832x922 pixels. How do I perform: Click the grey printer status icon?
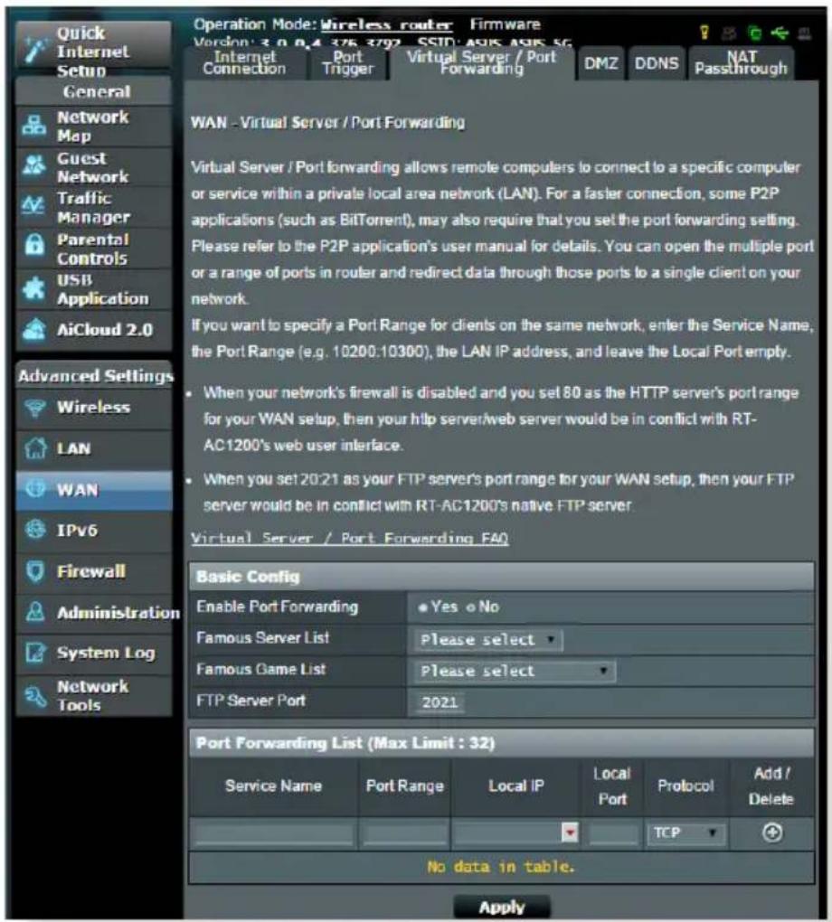pyautogui.click(x=805, y=33)
